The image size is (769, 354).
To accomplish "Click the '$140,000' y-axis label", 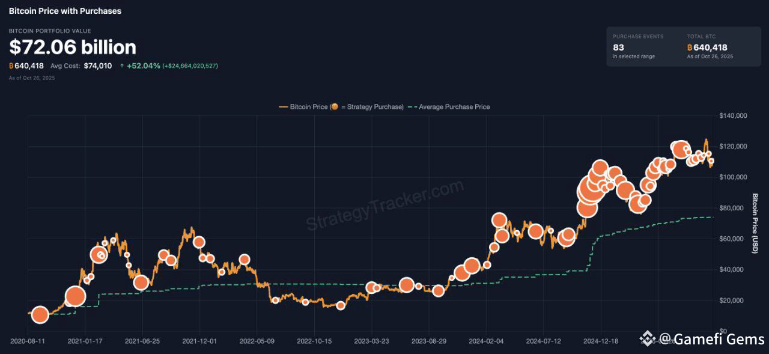I will pos(733,115).
